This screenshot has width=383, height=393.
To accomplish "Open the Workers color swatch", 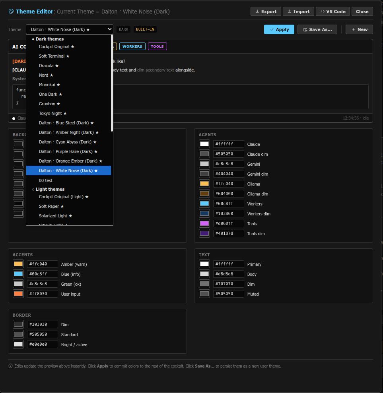I will point(204,203).
